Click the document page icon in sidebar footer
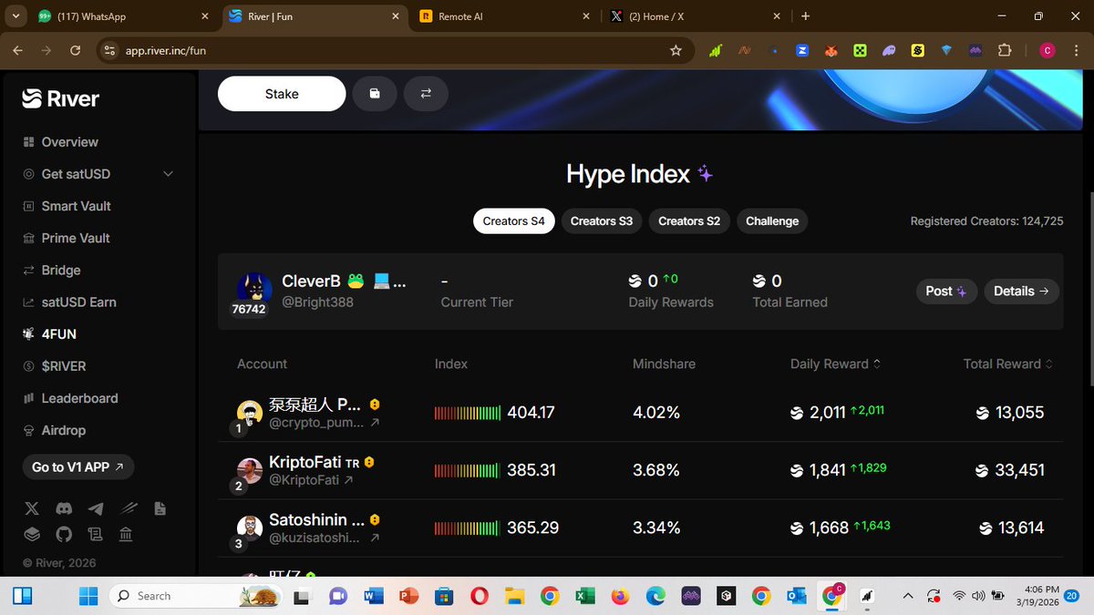 (x=160, y=508)
